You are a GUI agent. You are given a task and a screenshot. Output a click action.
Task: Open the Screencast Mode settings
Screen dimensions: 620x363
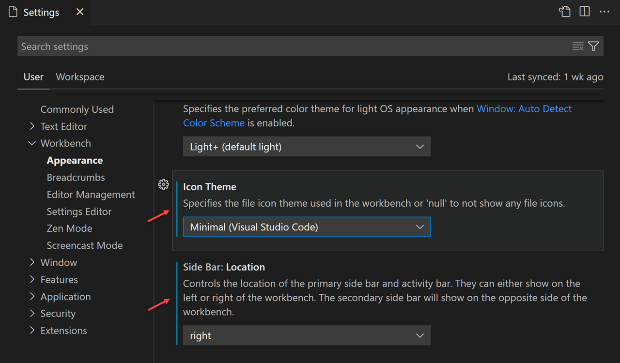point(84,245)
